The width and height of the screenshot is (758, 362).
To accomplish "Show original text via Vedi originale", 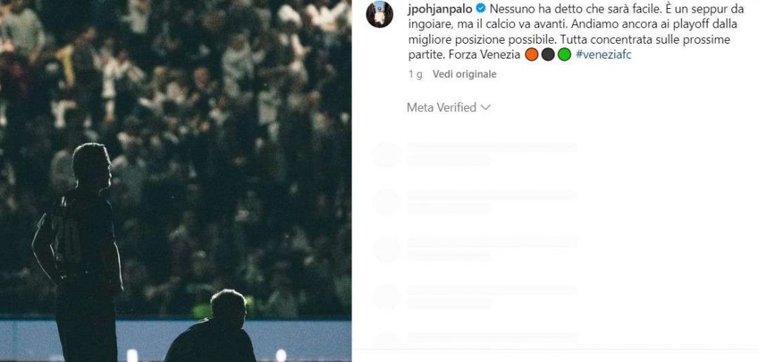I will click(464, 75).
